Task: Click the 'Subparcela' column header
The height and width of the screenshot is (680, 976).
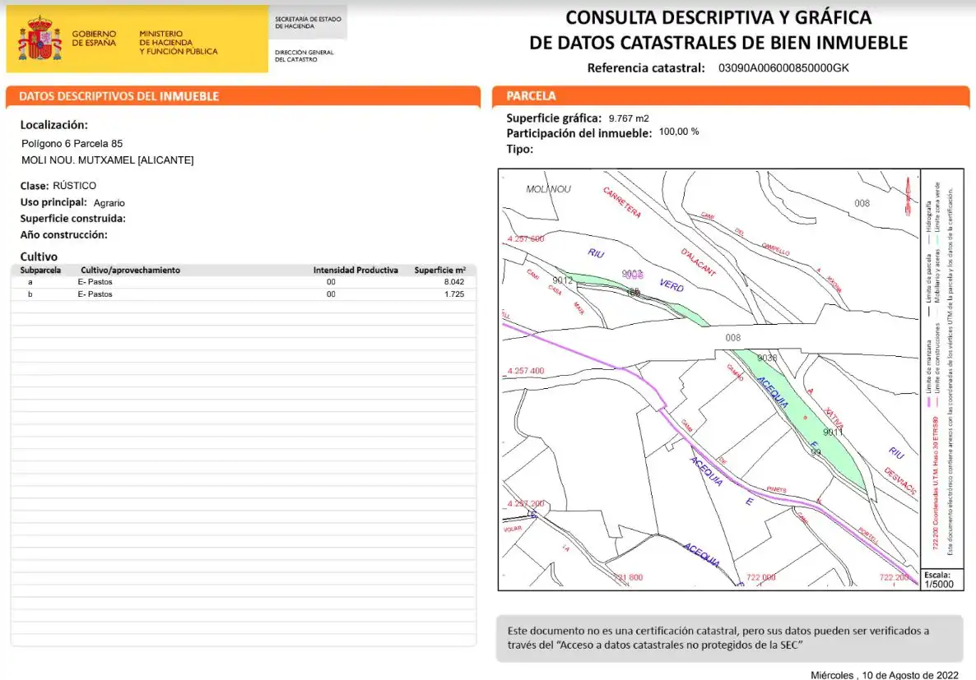Action: point(40,270)
